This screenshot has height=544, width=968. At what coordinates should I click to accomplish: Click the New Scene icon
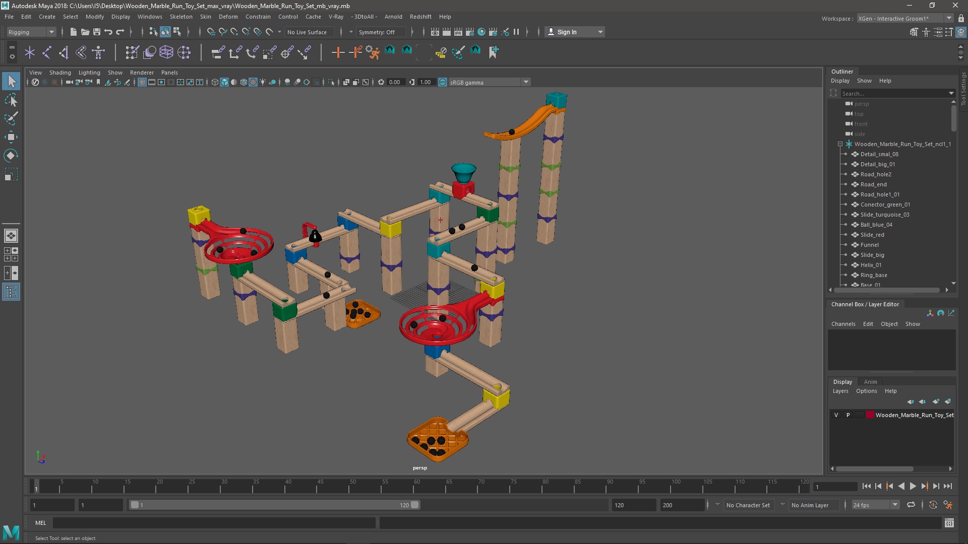coord(73,32)
